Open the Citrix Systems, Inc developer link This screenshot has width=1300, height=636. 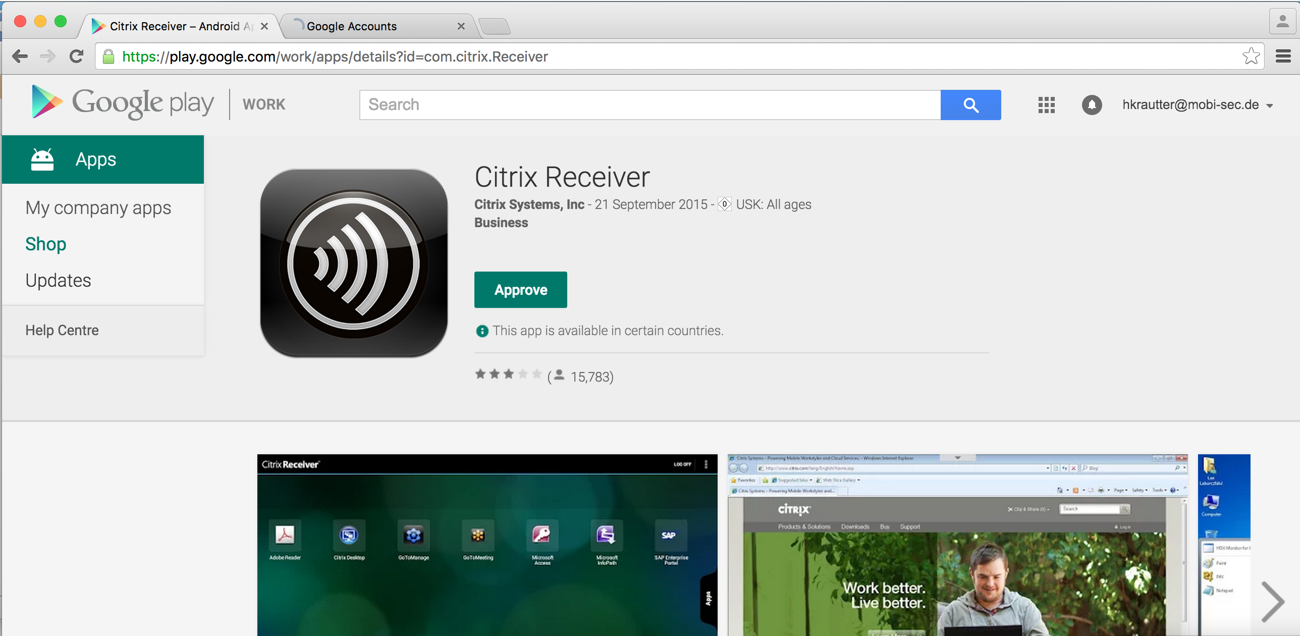click(529, 204)
